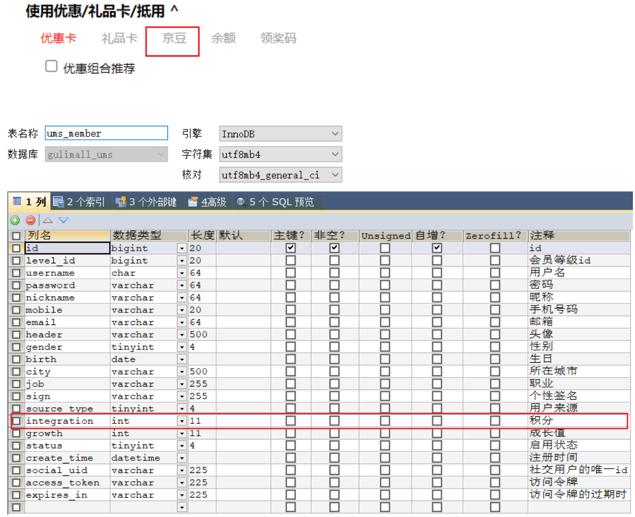This screenshot has width=635, height=517.
Task: Open the 领奖码 tab
Action: [278, 38]
